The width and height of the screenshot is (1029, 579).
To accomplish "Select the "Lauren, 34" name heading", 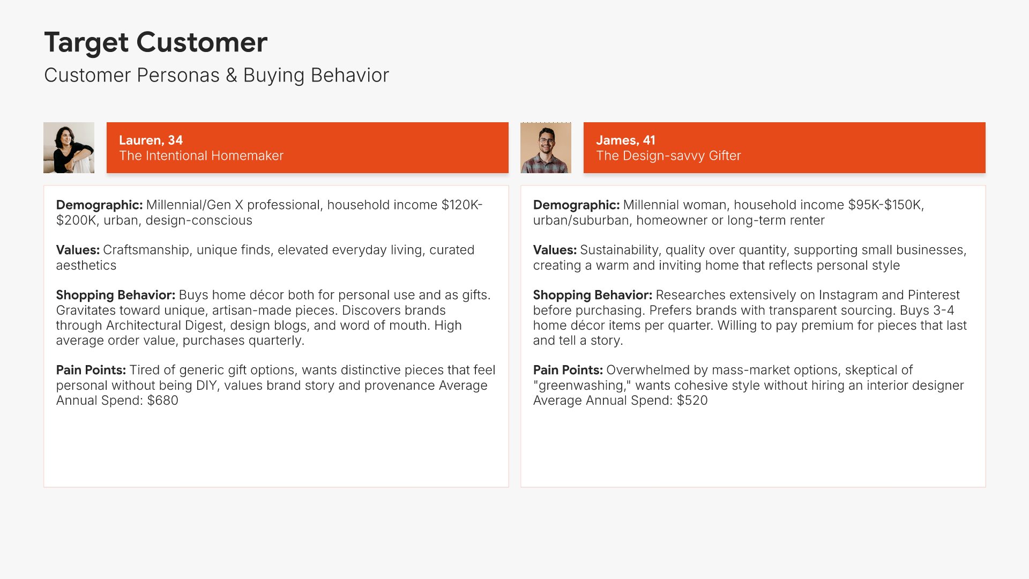I will pyautogui.click(x=151, y=140).
